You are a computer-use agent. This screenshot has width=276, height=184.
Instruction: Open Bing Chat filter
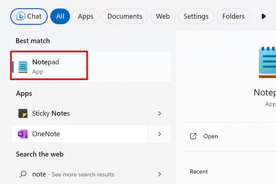[29, 16]
